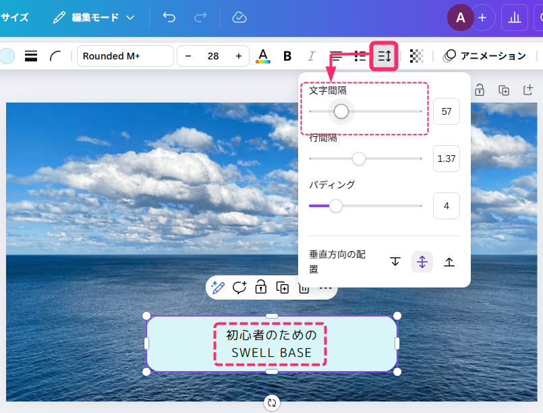Image resolution: width=543 pixels, height=413 pixels.
Task: Click the cloud save status icon
Action: coord(239,17)
